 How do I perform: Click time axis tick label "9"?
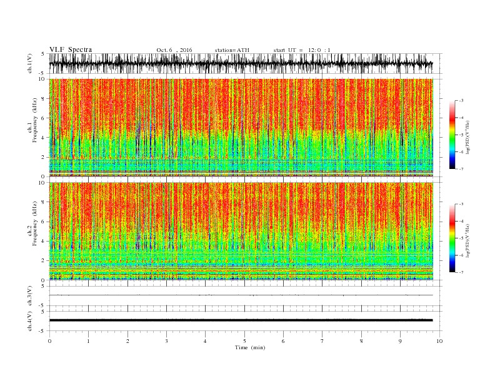tap(400, 341)
